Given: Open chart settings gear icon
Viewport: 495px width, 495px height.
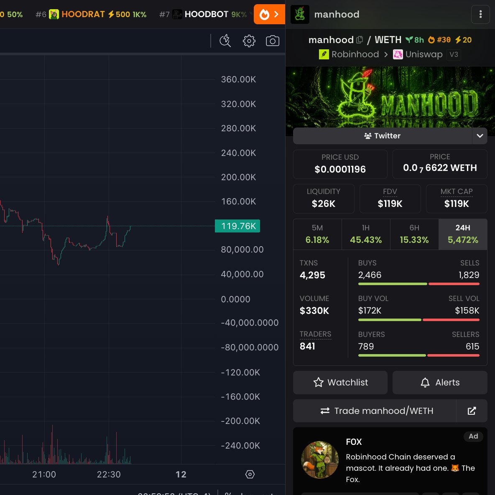Looking at the screenshot, I should [x=249, y=41].
